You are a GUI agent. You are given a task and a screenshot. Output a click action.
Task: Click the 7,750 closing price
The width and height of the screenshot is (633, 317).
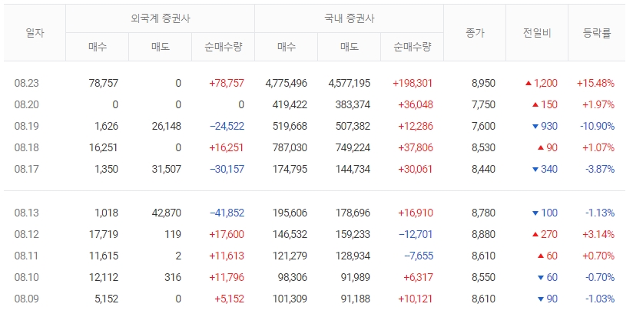(x=483, y=104)
